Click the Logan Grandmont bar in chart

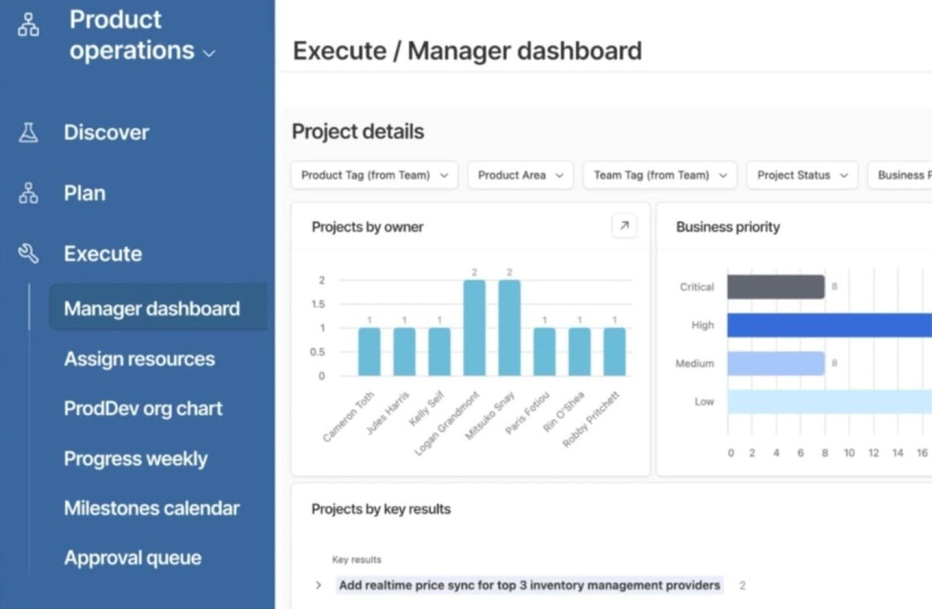click(474, 328)
